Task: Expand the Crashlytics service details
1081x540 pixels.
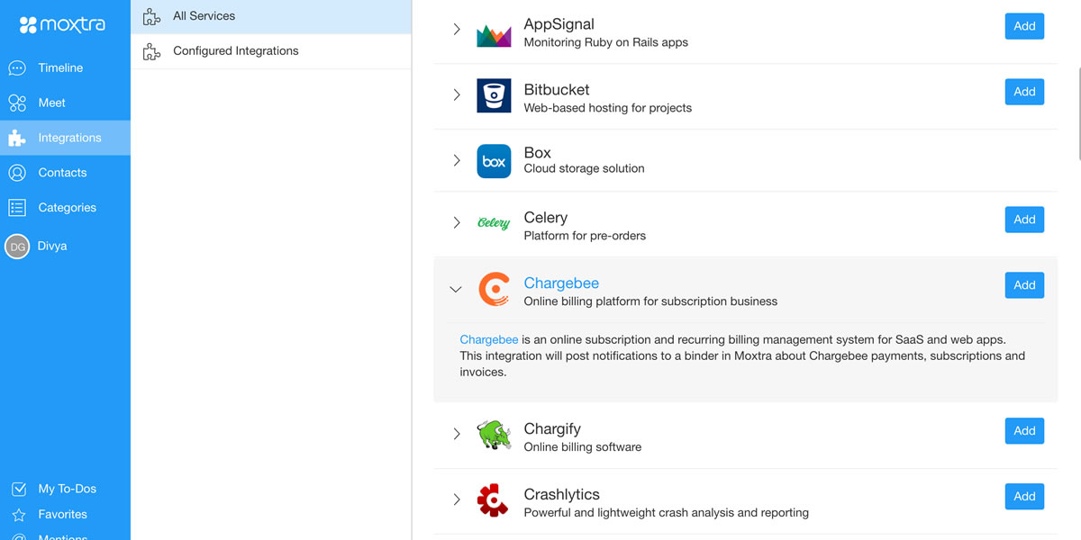Action: [x=457, y=499]
